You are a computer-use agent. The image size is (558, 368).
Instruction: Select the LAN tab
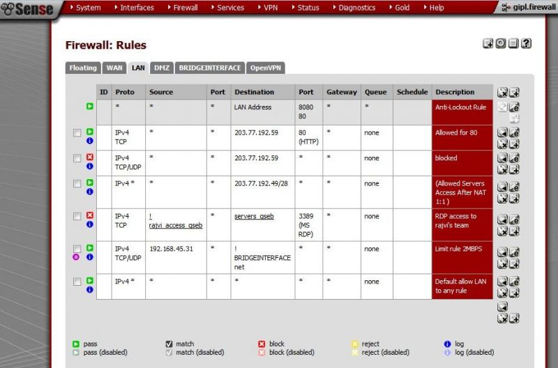(138, 68)
